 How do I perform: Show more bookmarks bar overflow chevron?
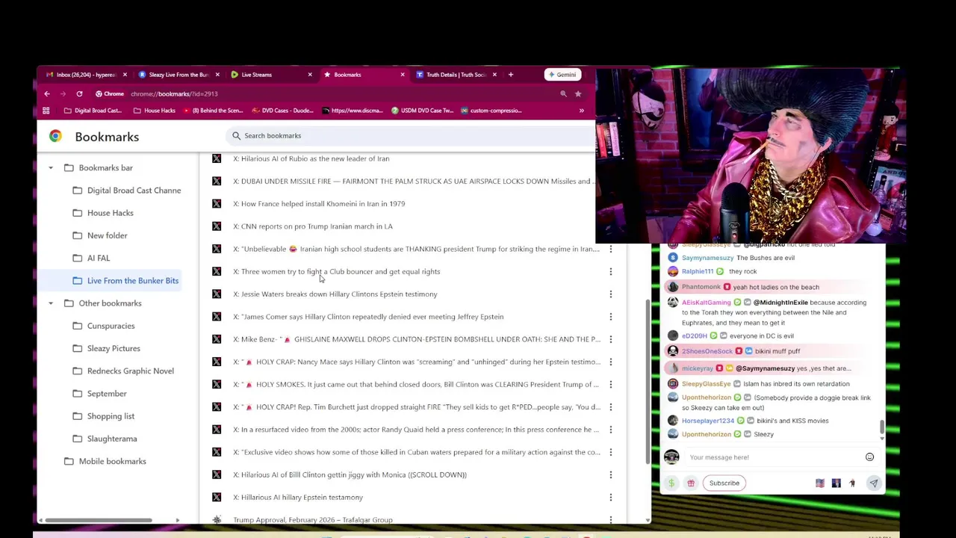(x=581, y=111)
